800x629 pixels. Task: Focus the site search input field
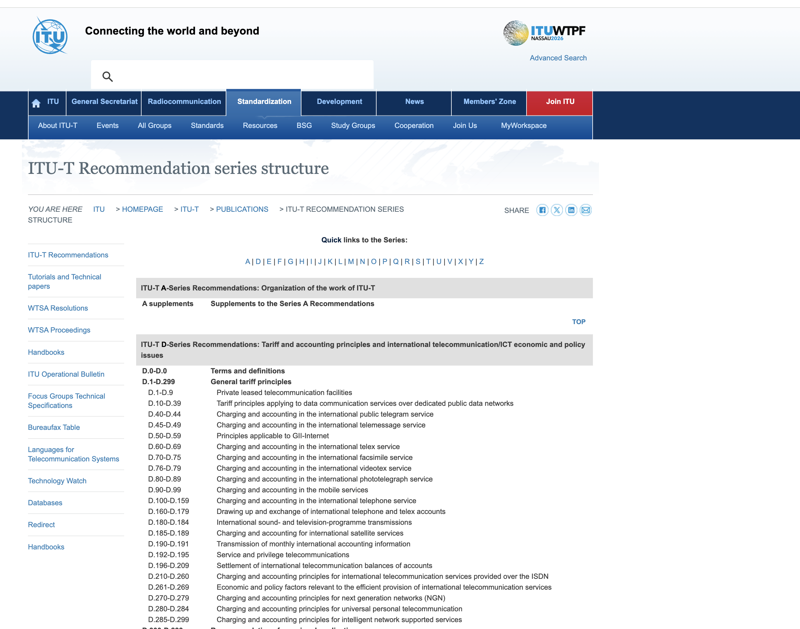click(232, 75)
